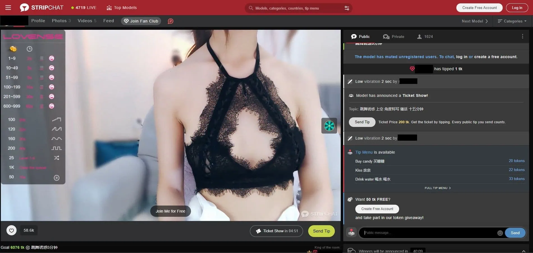Click the game controller icon beside chat input

(351, 232)
